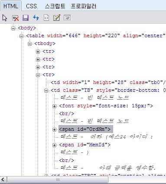Collapse the expanded <tr> node
Viewport: 166px width, 184px height.
pos(38,75)
